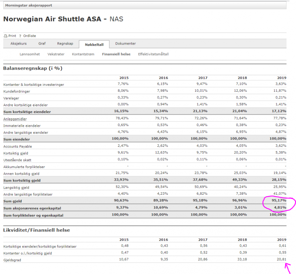296x274 pixels.
Task: Switch to the Graf tab
Action: point(42,43)
